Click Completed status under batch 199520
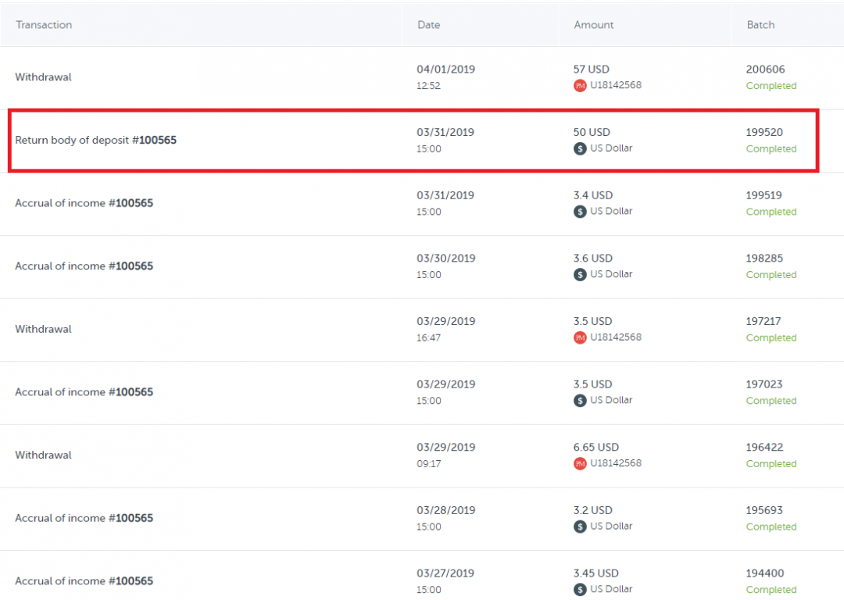The height and width of the screenshot is (600, 844). click(771, 148)
